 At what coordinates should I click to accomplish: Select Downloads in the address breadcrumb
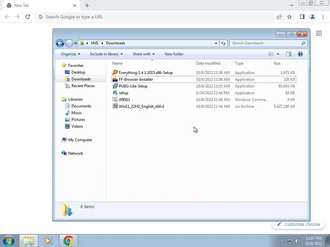[x=116, y=43]
